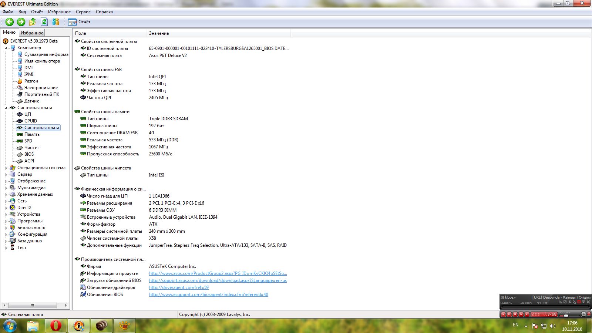Pause playback in the mini audio player
This screenshot has width=592, height=333.
pyautogui.click(x=509, y=314)
